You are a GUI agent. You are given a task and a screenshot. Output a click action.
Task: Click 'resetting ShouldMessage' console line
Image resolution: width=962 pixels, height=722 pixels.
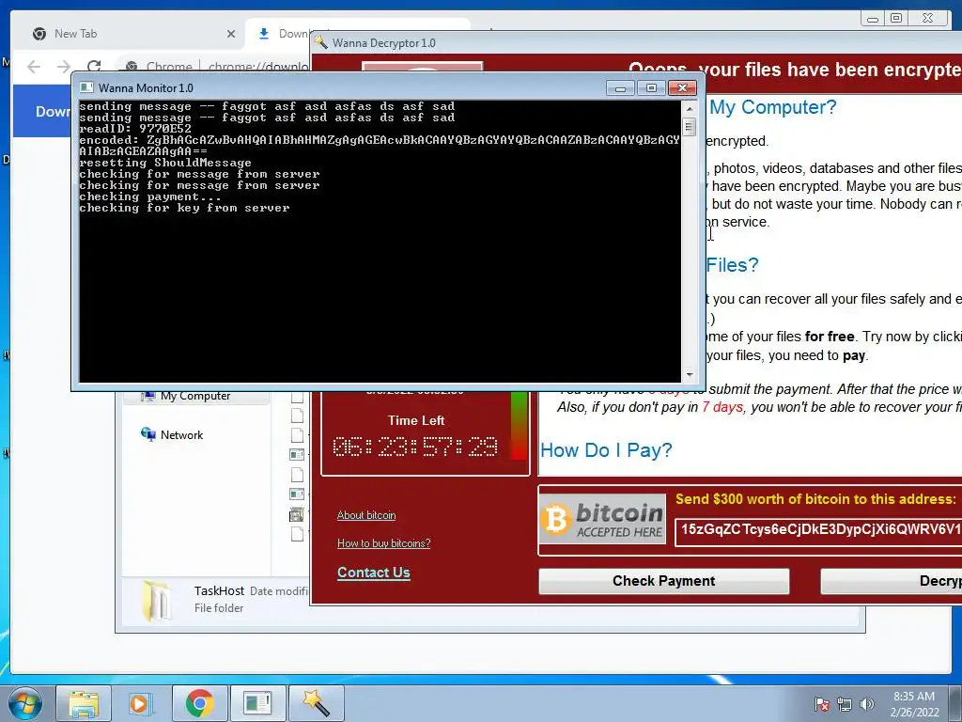[x=165, y=163]
